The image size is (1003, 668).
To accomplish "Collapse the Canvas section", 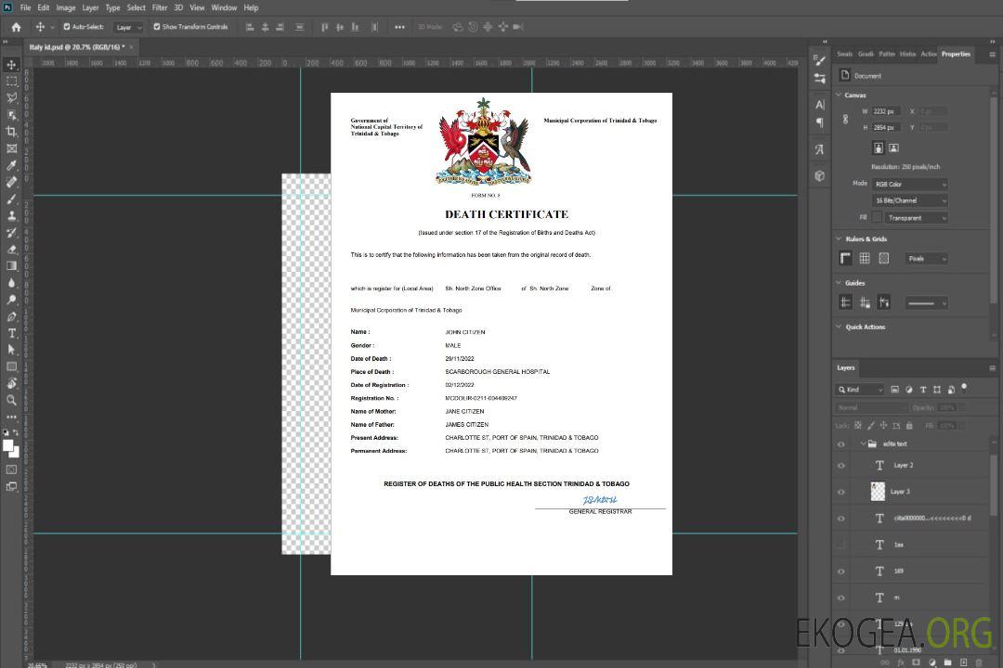I will click(x=839, y=95).
